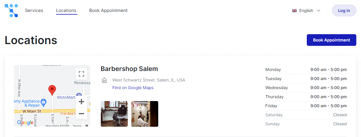Viewport: 361px width, 137px height.
Task: Open the second barbershop photo thumbnail
Action: 145,114
